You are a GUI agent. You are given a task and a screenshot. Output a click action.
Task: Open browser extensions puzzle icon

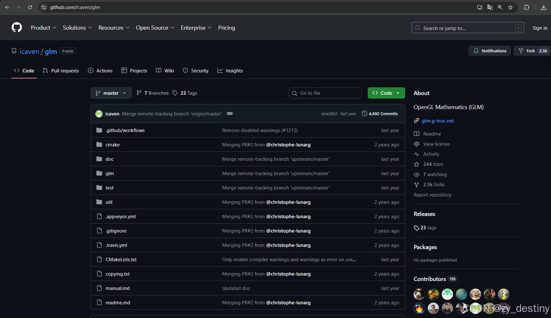527,7
